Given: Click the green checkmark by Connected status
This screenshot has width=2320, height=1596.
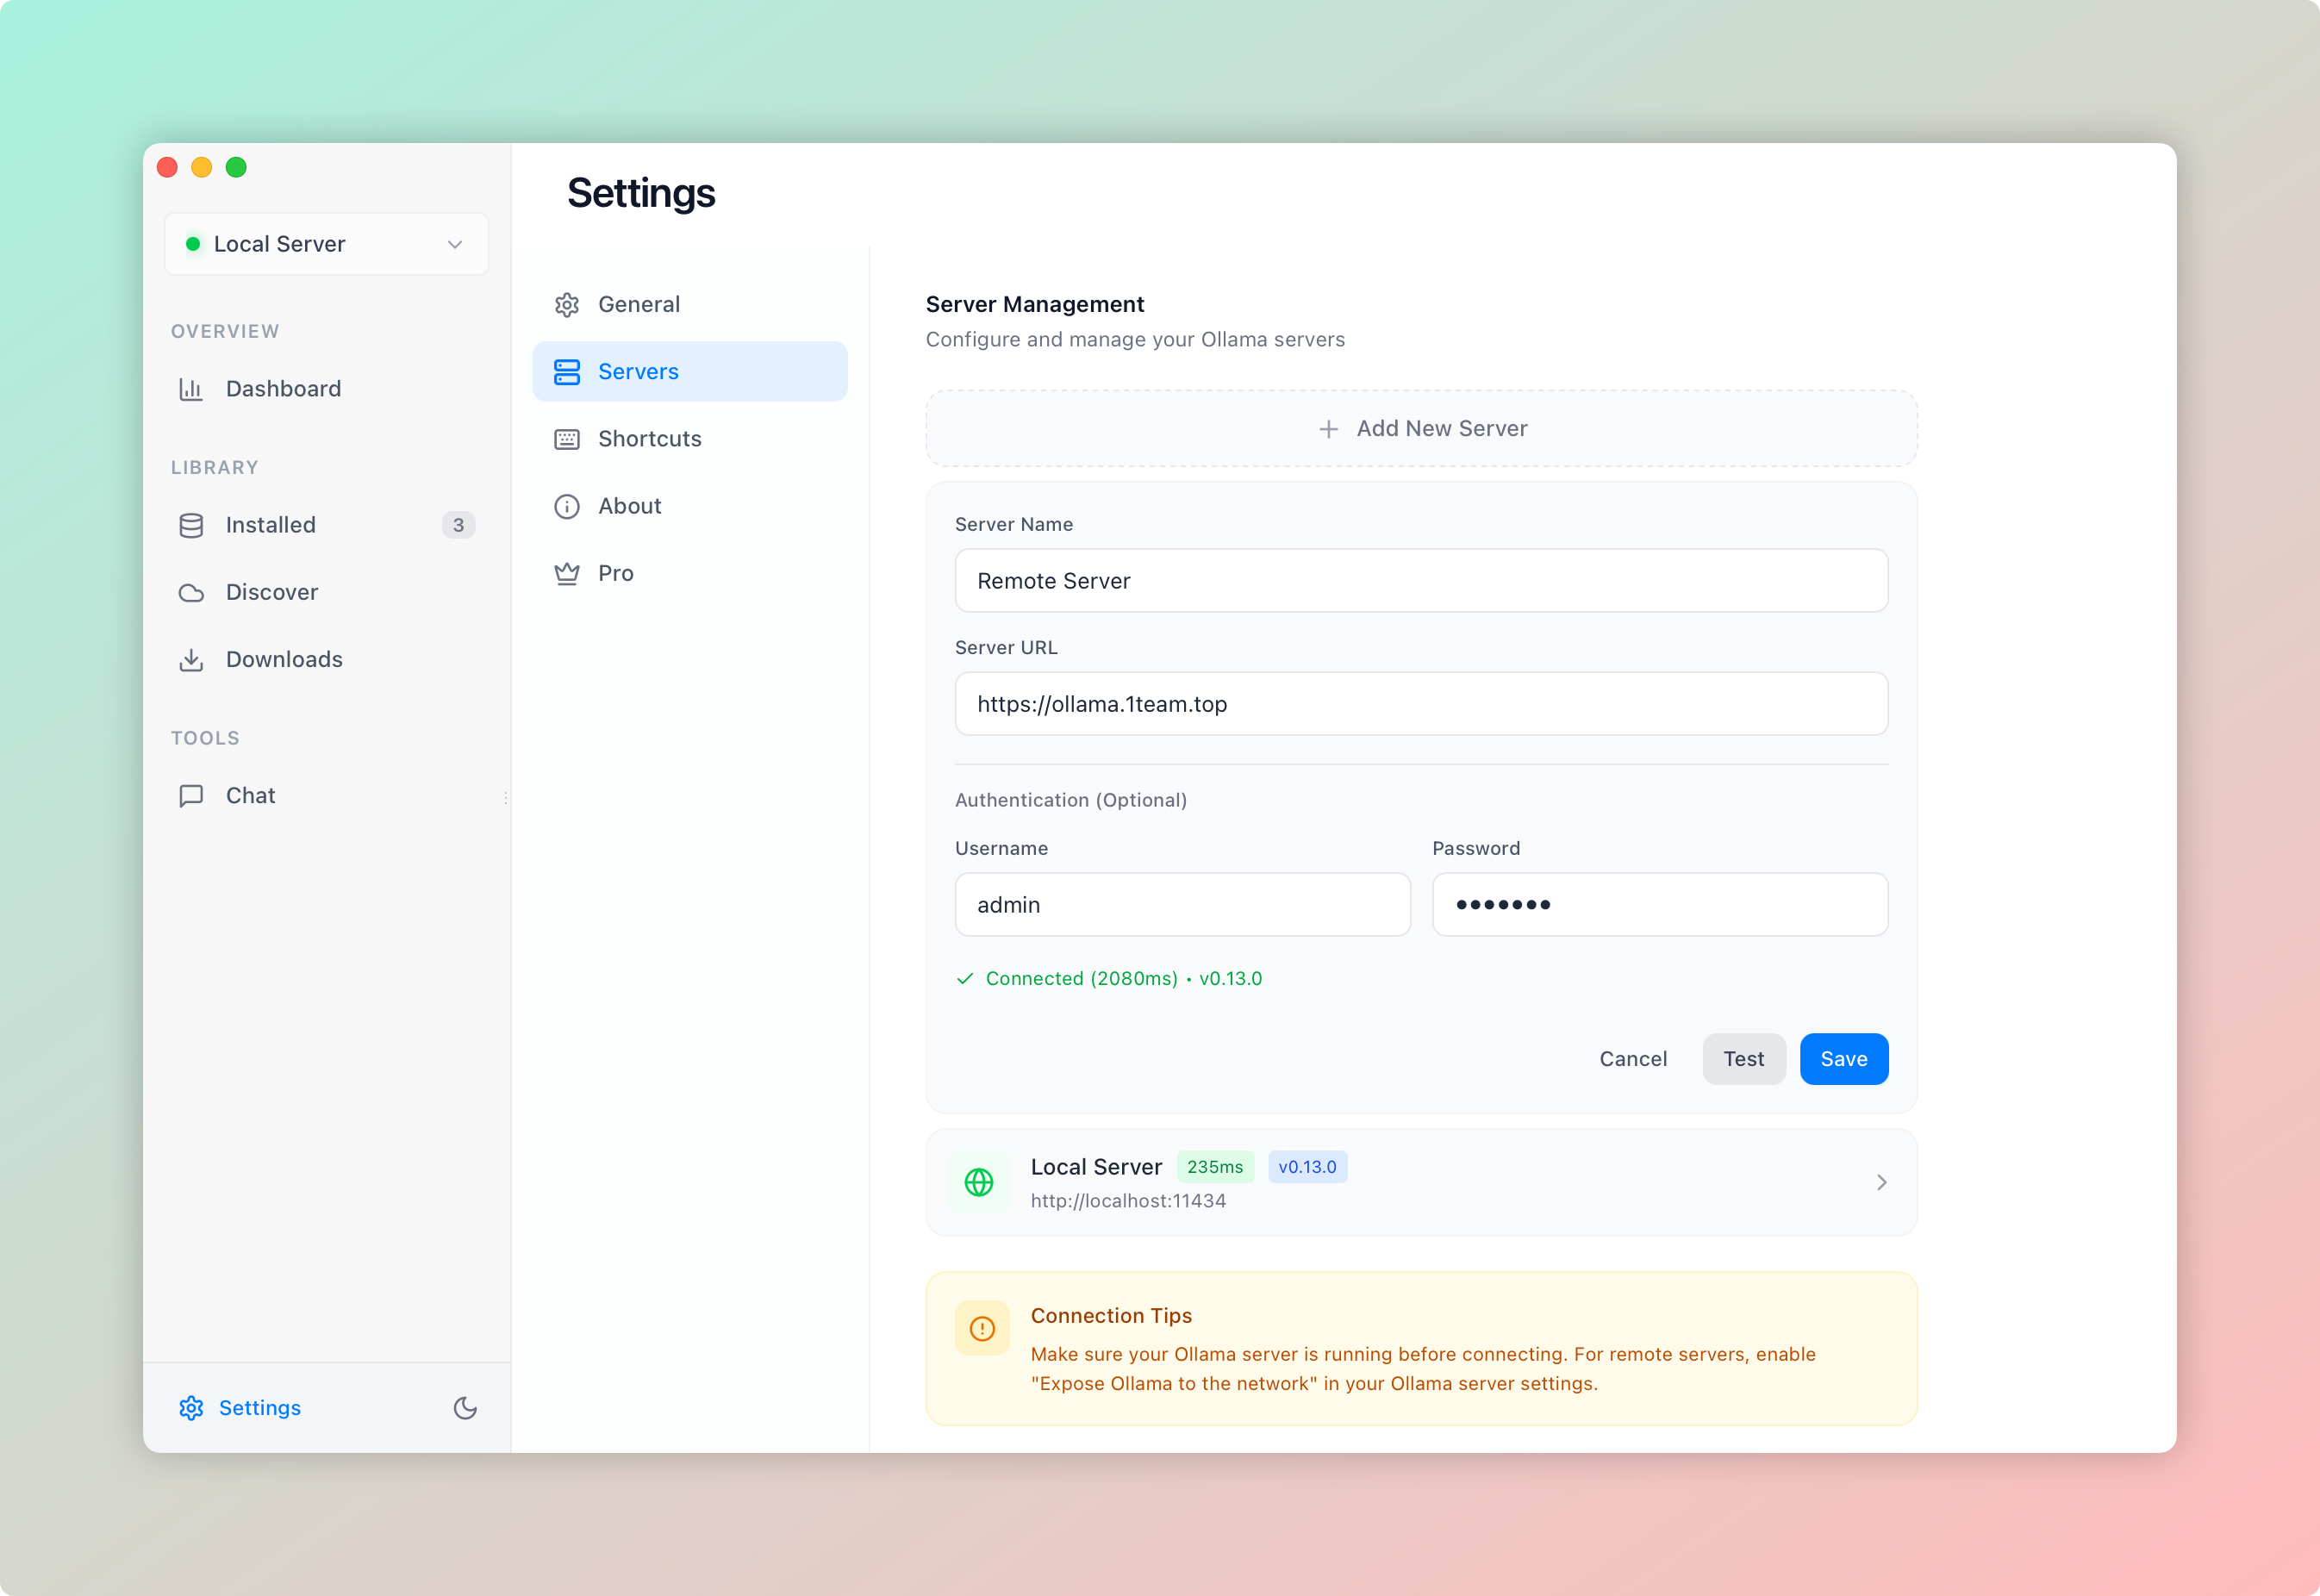Looking at the screenshot, I should [964, 979].
